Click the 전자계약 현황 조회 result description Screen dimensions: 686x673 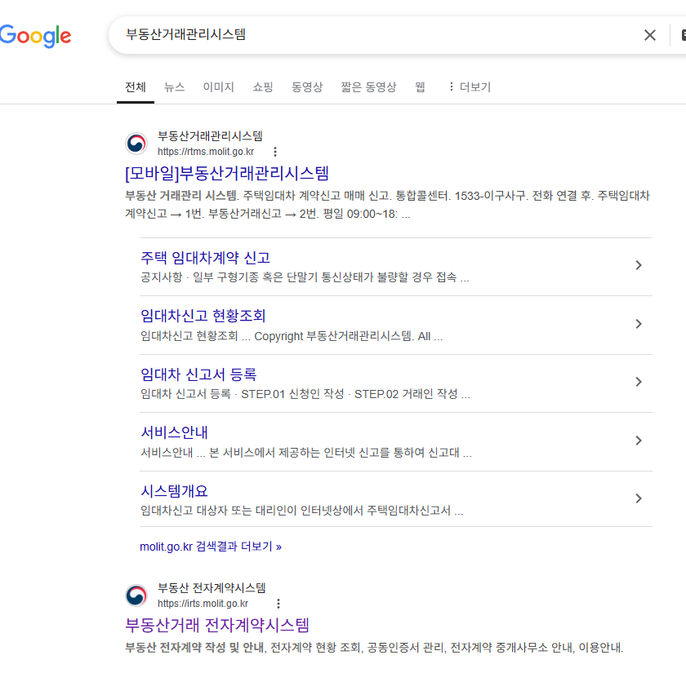coord(374,647)
